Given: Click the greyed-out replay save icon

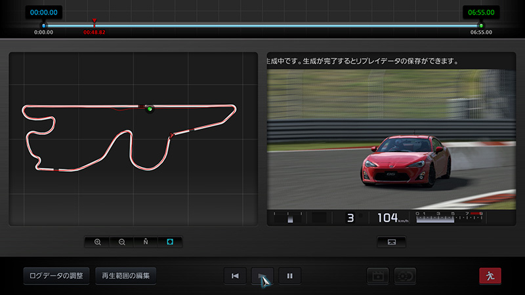Looking at the screenshot, I should 405,276.
